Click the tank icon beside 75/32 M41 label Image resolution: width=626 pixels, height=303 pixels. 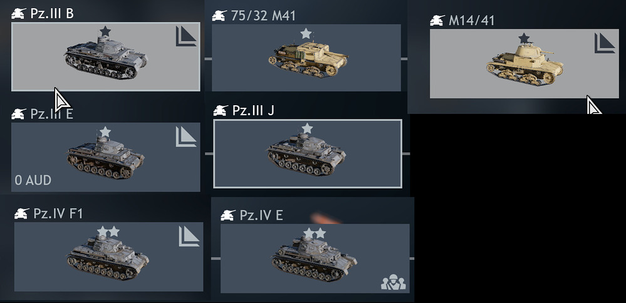pyautogui.click(x=219, y=16)
